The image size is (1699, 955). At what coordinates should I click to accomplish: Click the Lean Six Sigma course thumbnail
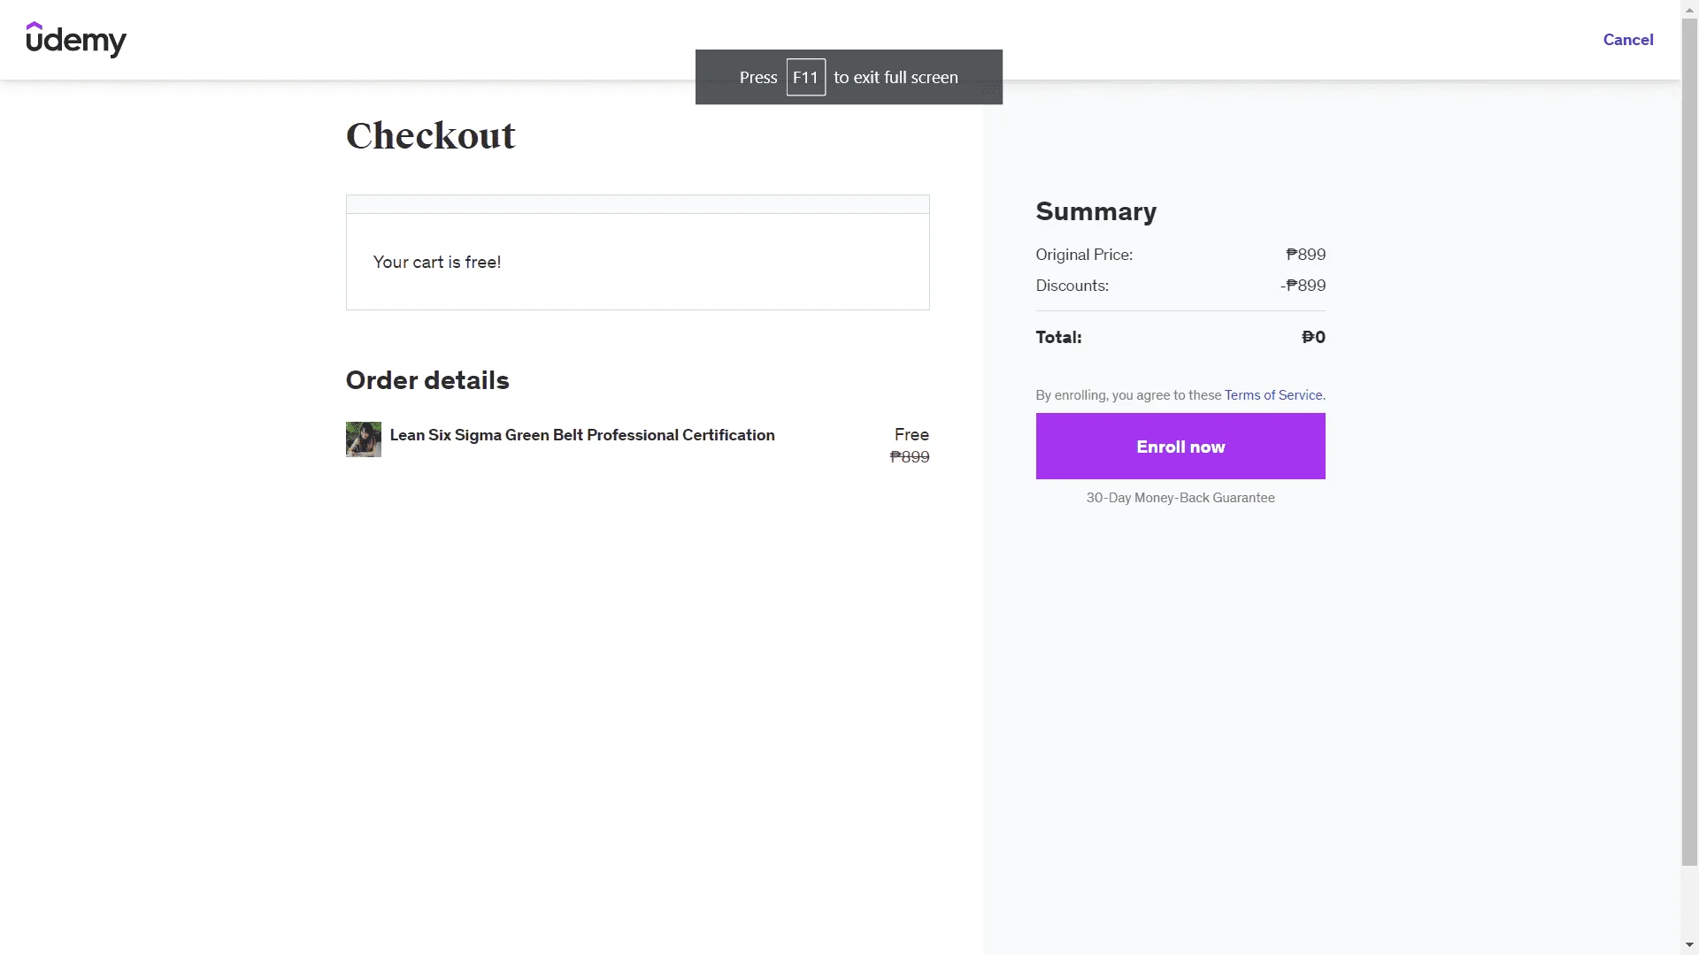(364, 439)
